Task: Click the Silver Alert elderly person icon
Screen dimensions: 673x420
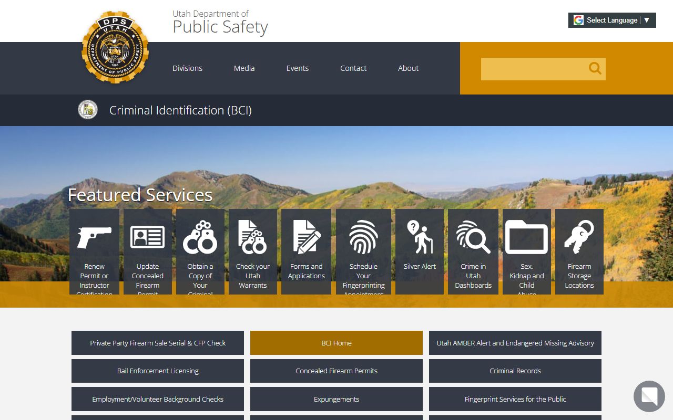Action: click(420, 237)
